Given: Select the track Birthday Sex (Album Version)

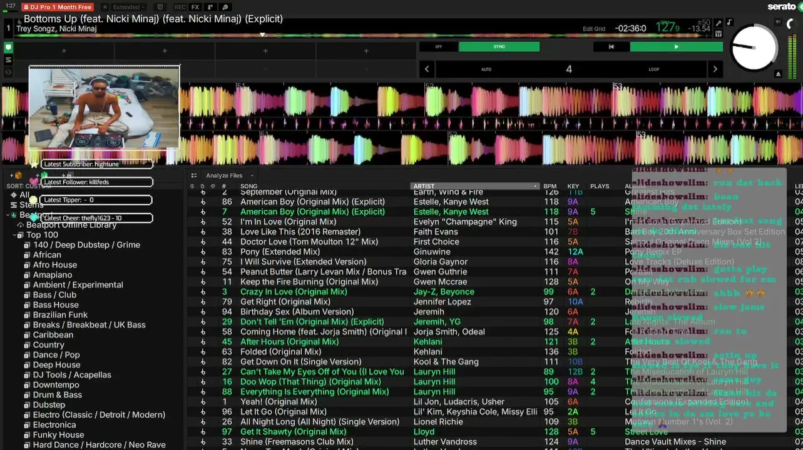Looking at the screenshot, I should click(297, 312).
